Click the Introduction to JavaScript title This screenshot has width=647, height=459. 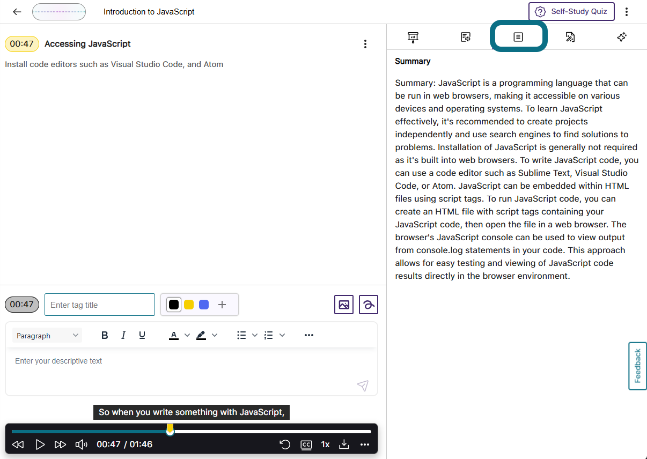pyautogui.click(x=149, y=12)
